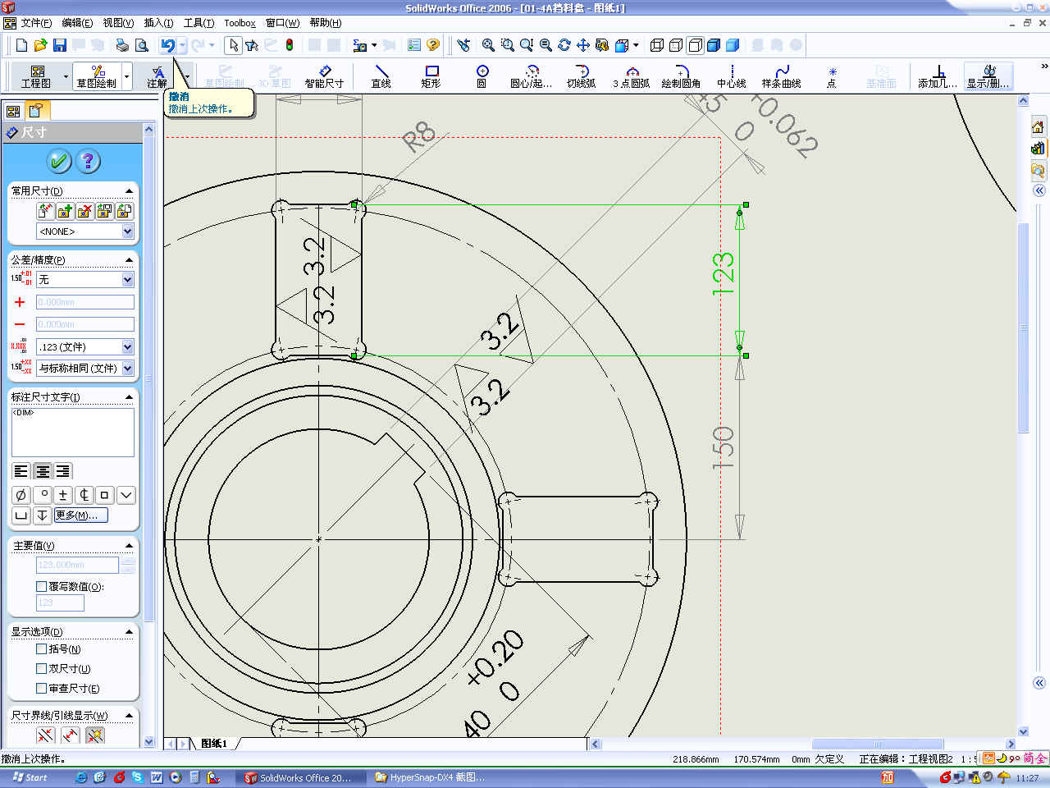Click the Save floppy disk icon
1050x788 pixels.
(59, 45)
